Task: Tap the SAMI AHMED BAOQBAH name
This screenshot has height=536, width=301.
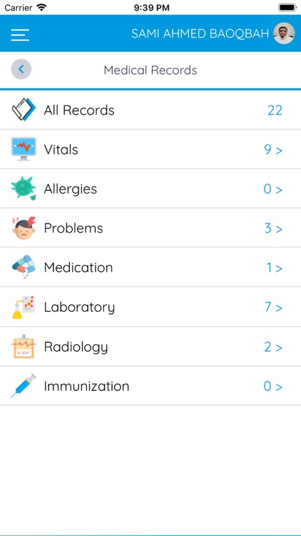Action: tap(200, 34)
